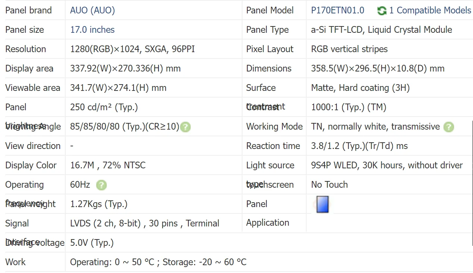Click the 16.7M, 72% NTSC display color value

pos(107,165)
